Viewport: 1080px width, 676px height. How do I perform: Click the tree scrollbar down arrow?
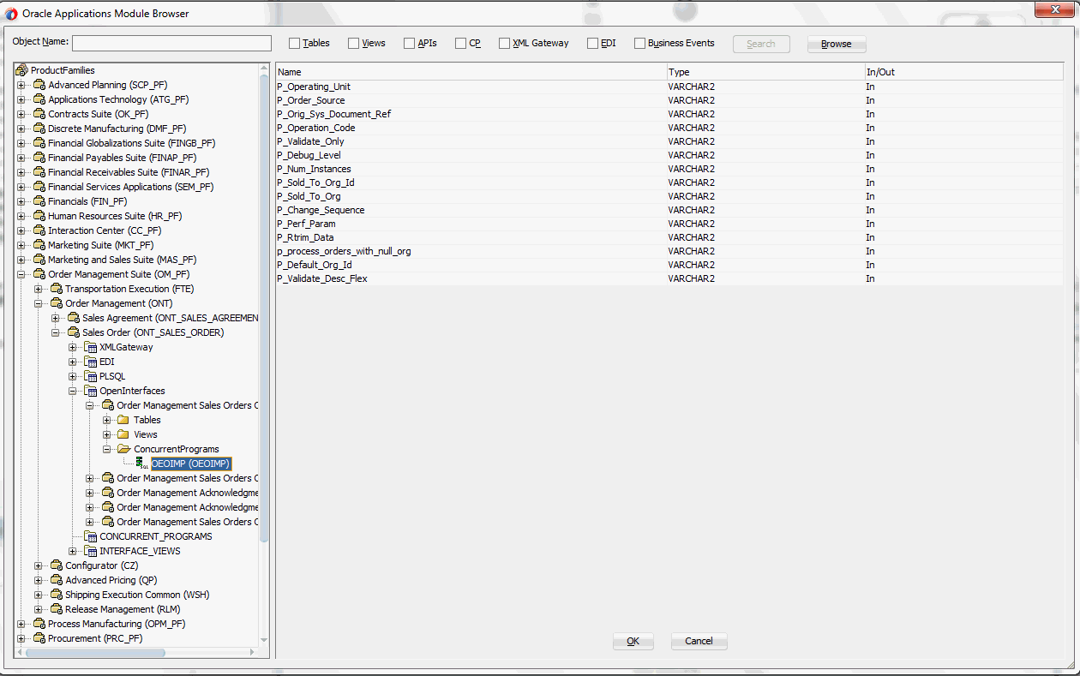click(264, 640)
